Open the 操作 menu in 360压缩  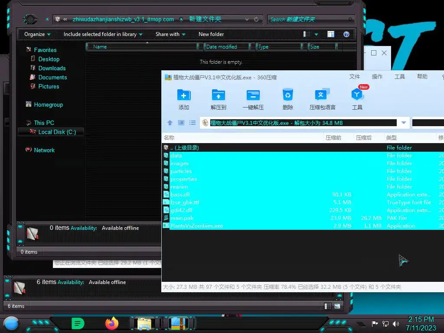(x=377, y=76)
